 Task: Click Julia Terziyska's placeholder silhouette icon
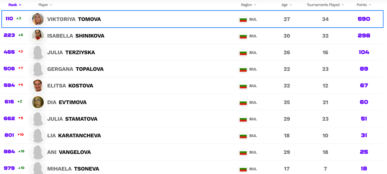[x=38, y=53]
